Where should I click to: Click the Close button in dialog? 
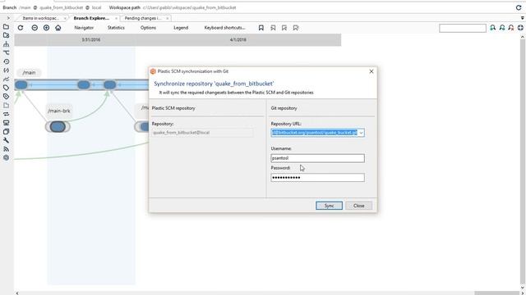(x=358, y=206)
